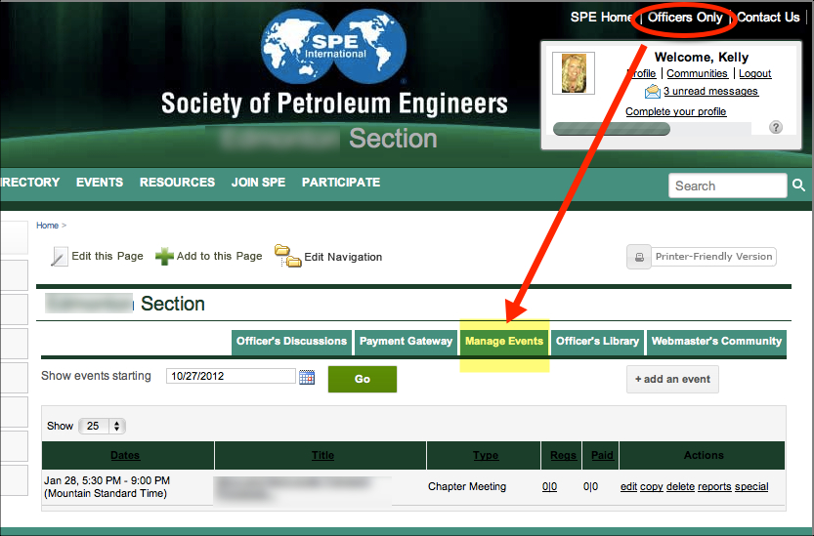The height and width of the screenshot is (536, 814).
Task: Click the unread messages envelope icon
Action: (652, 92)
